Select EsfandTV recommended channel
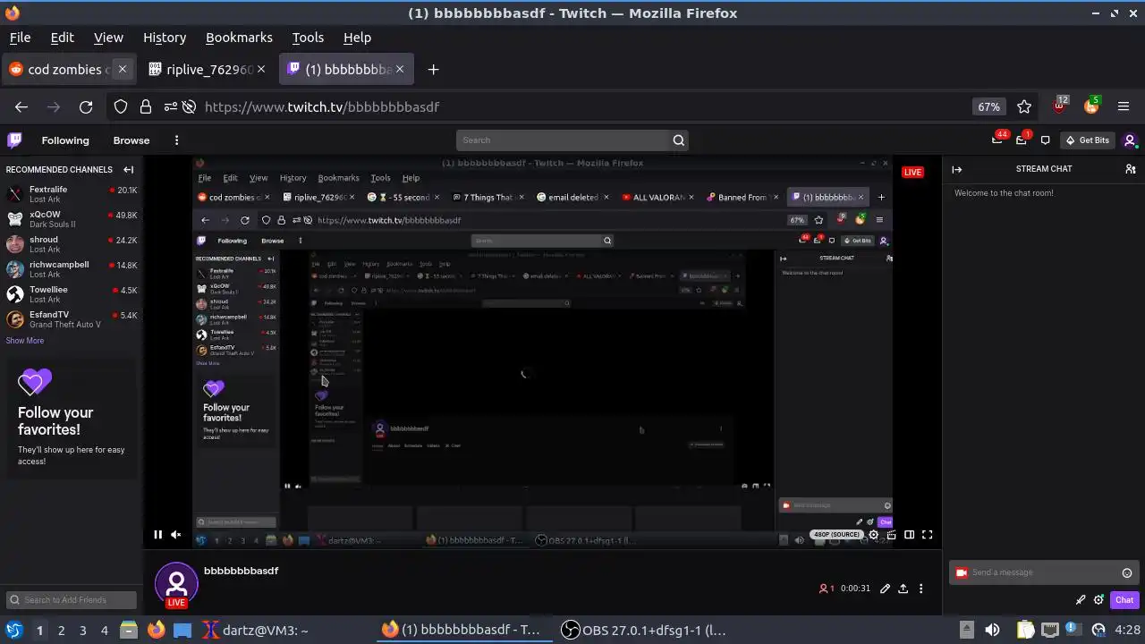 [72, 319]
